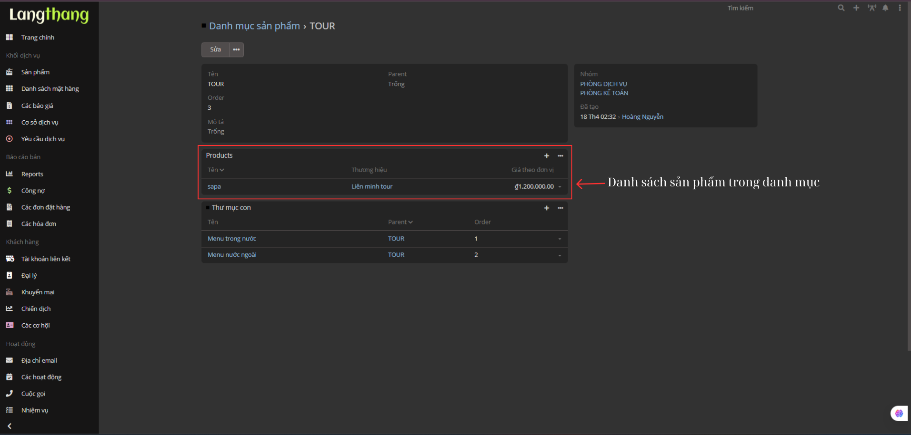Viewport: 911px width, 435px height.
Task: Click the Sửa edit button
Action: 215,50
